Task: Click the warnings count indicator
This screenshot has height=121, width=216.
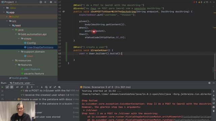Action: pos(200,2)
